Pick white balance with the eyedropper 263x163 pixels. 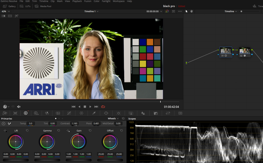pyautogui.click(x=10, y=124)
